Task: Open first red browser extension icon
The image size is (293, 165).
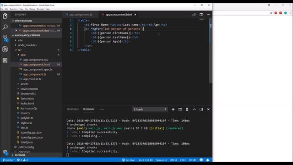Action: tap(276, 13)
